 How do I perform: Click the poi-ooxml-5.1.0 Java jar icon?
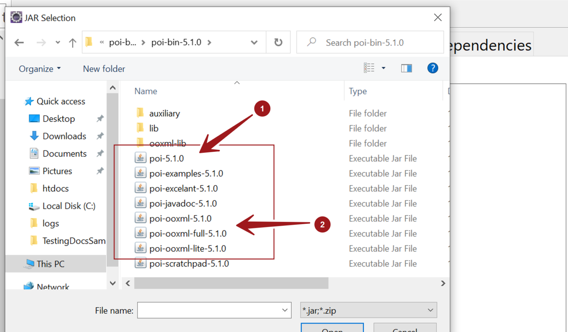point(141,218)
